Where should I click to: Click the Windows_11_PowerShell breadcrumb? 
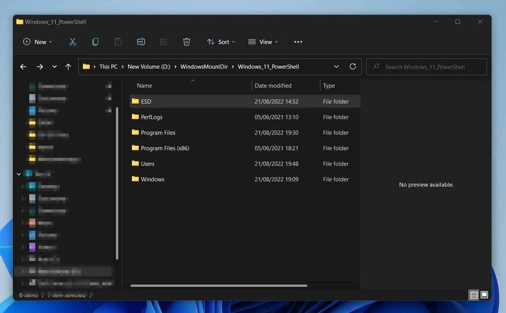click(x=268, y=67)
